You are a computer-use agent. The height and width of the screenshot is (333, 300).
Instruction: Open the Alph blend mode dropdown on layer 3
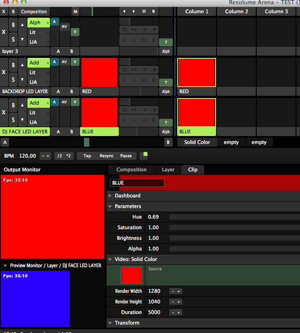[38, 23]
